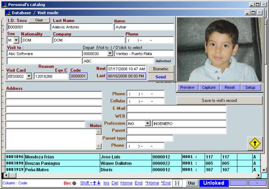This screenshot has width=269, height=189.
Task: Click the Unloked status button
Action: (214, 183)
